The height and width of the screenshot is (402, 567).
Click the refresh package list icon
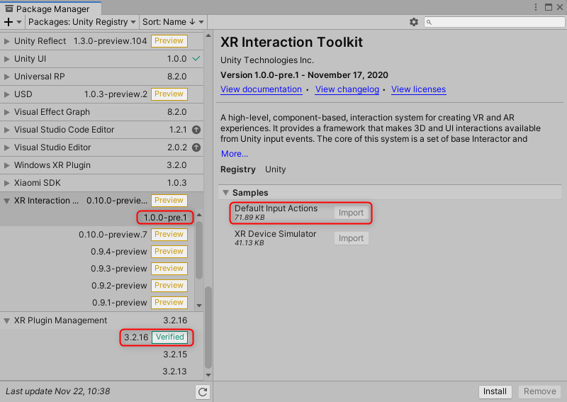coord(203,391)
